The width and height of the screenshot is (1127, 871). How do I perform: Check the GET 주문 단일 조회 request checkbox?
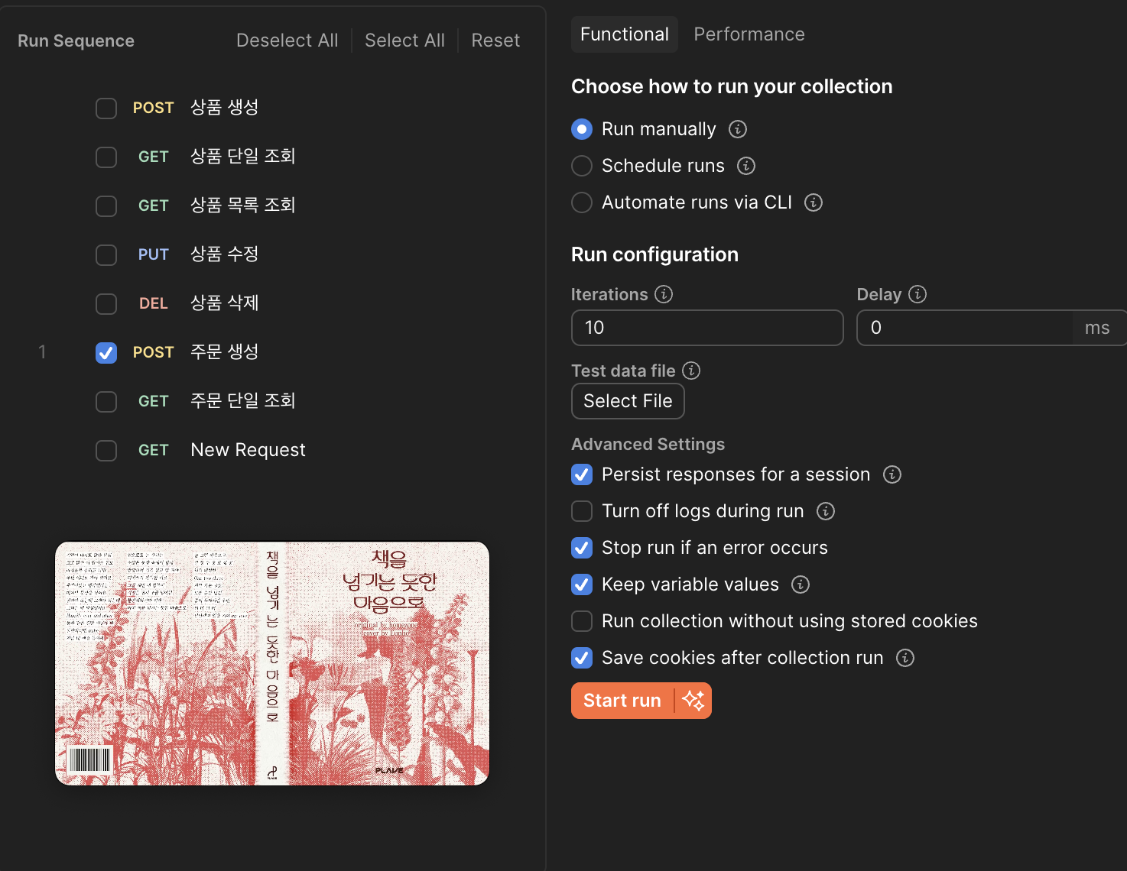point(106,402)
